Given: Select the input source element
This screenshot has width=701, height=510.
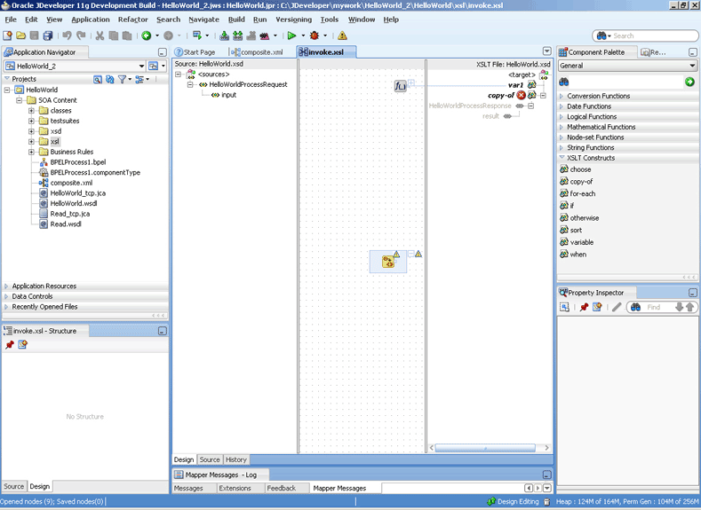Looking at the screenshot, I should [x=229, y=95].
